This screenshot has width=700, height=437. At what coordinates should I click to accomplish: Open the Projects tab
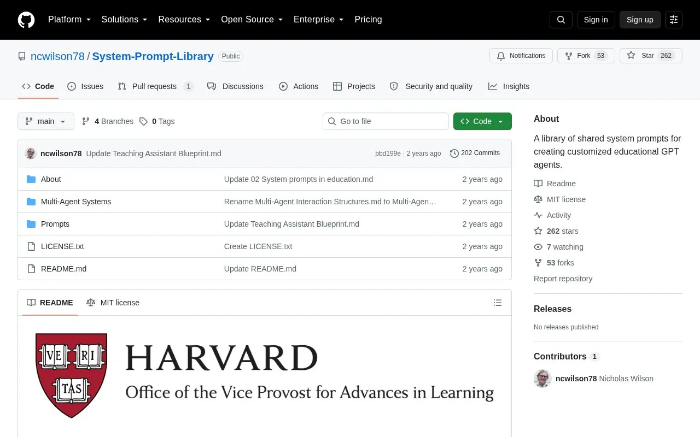(x=354, y=86)
